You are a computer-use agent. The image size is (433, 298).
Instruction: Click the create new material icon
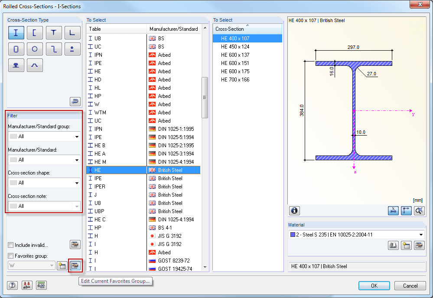point(406,245)
